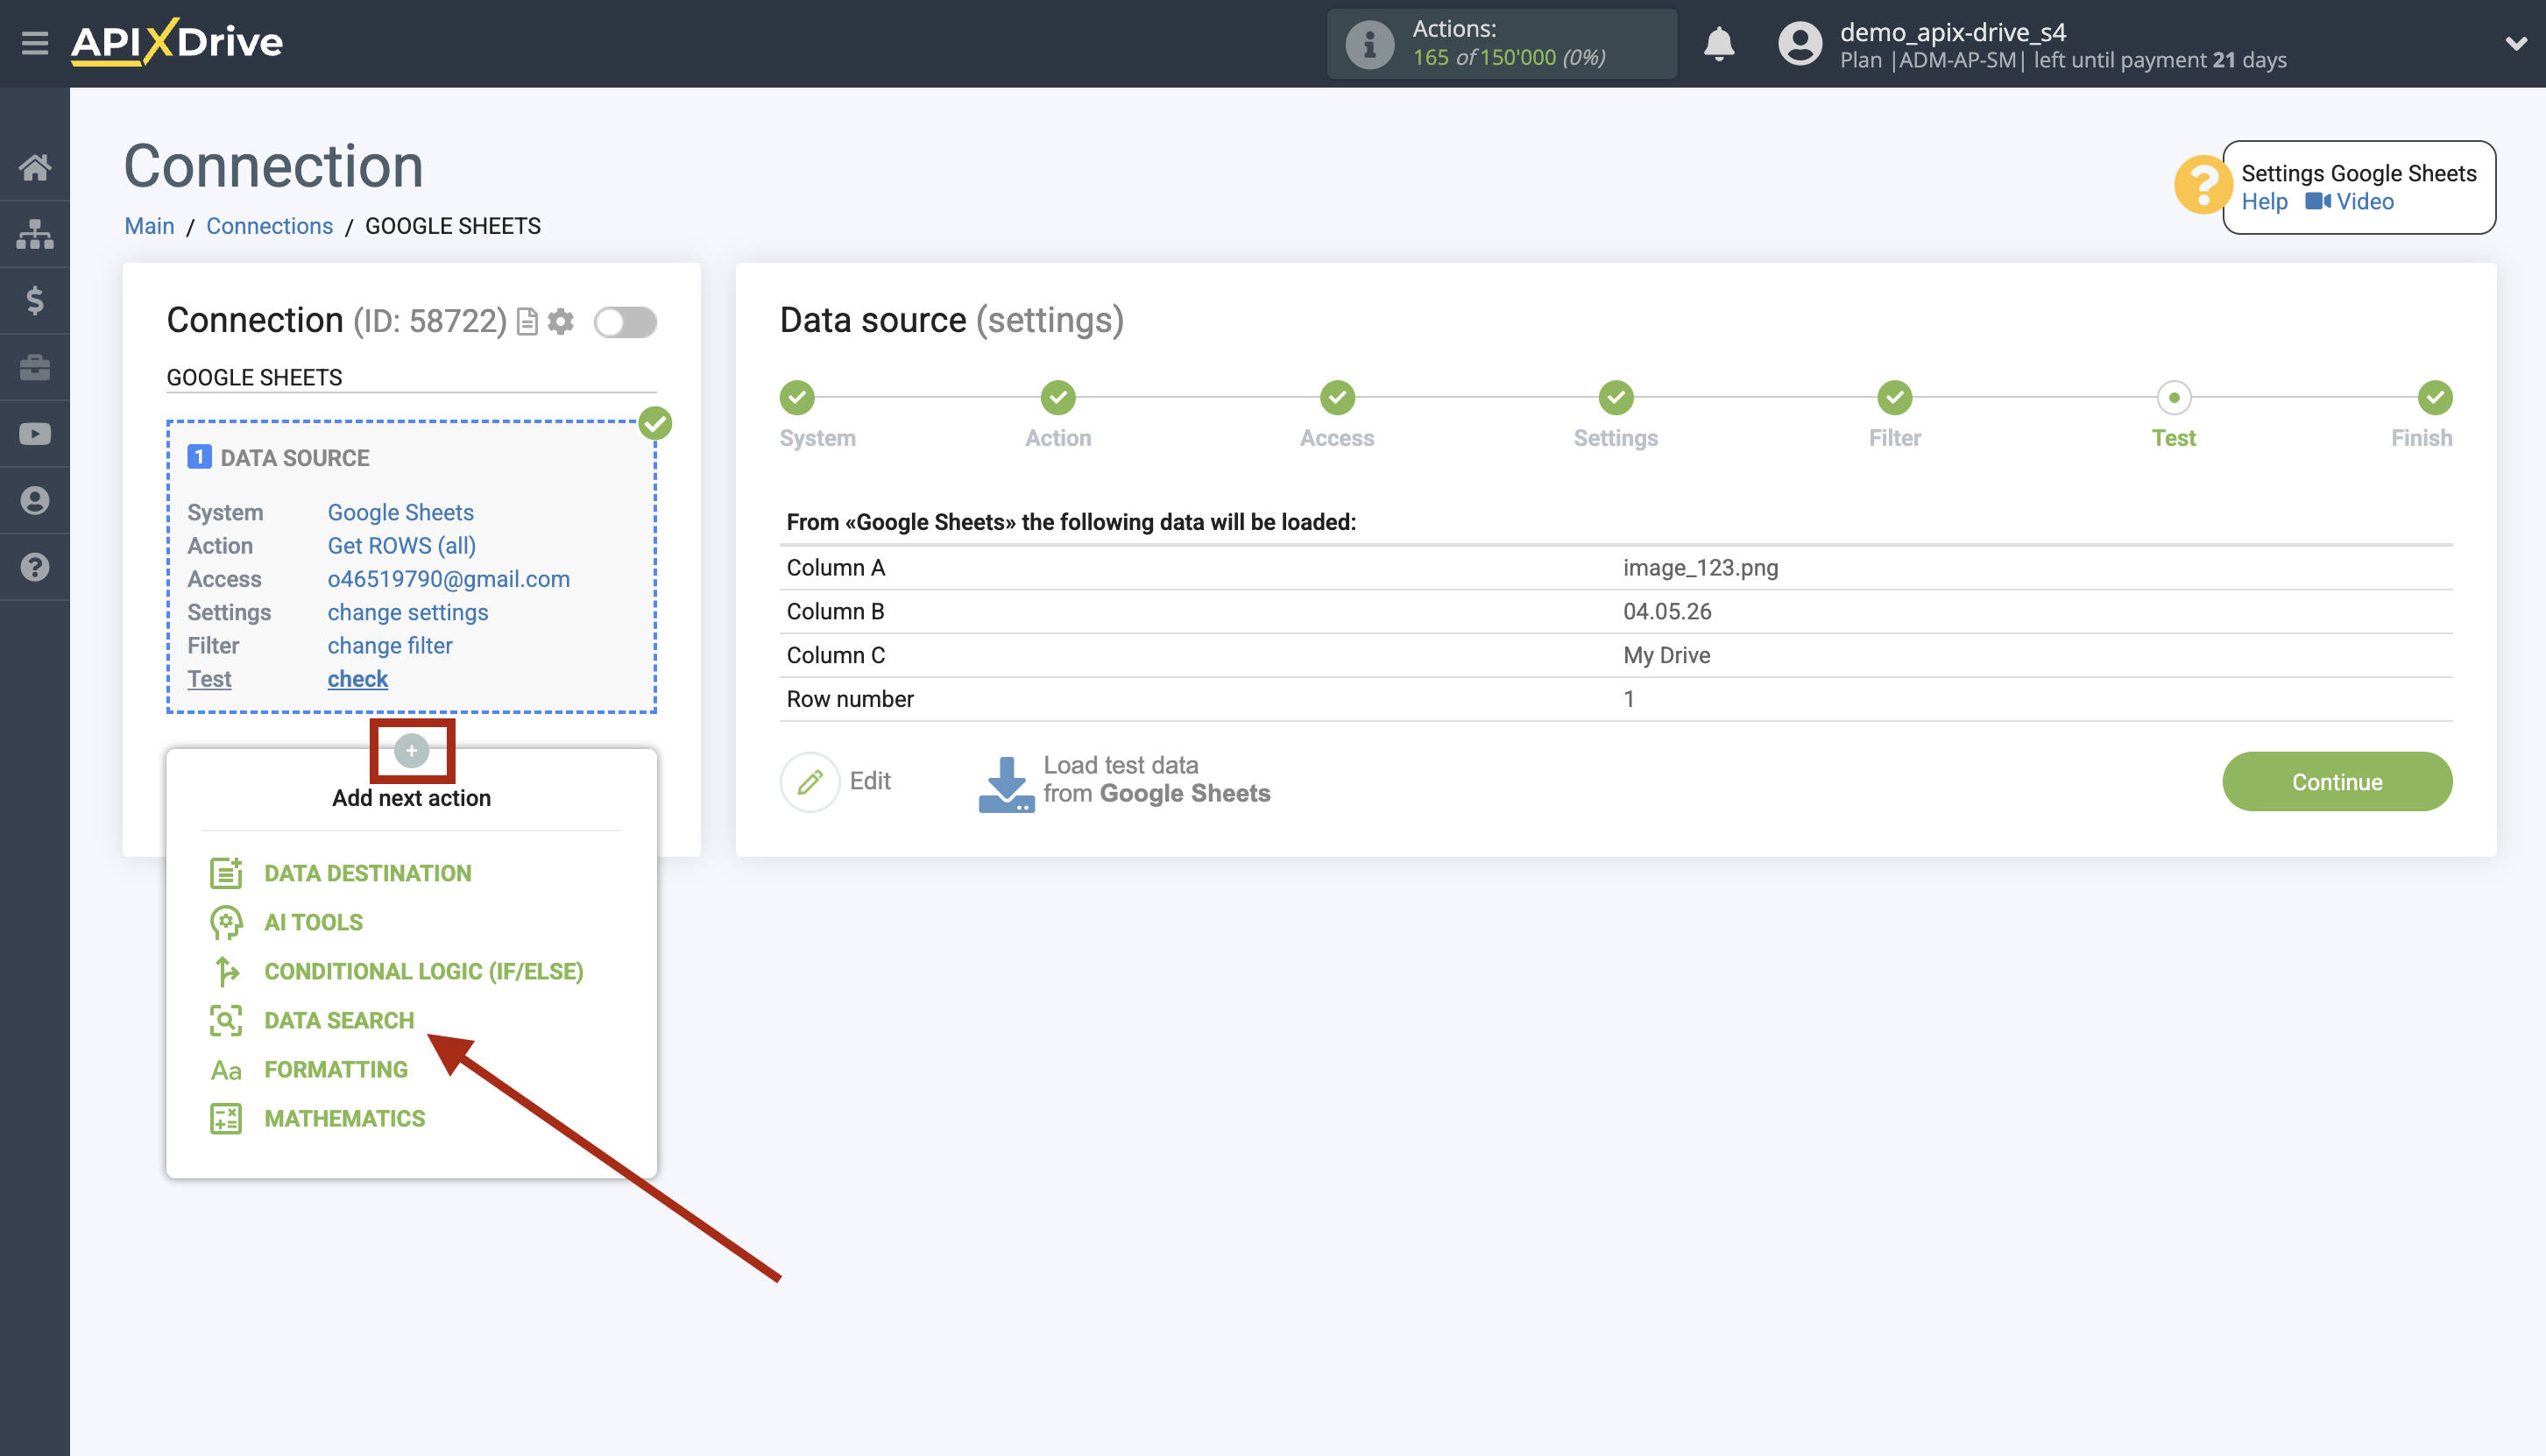
Task: Click the Conditional Logic icon
Action: (x=226, y=971)
